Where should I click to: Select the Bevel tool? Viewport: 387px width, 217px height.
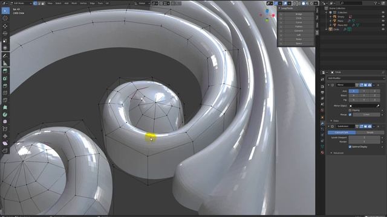coord(5,86)
